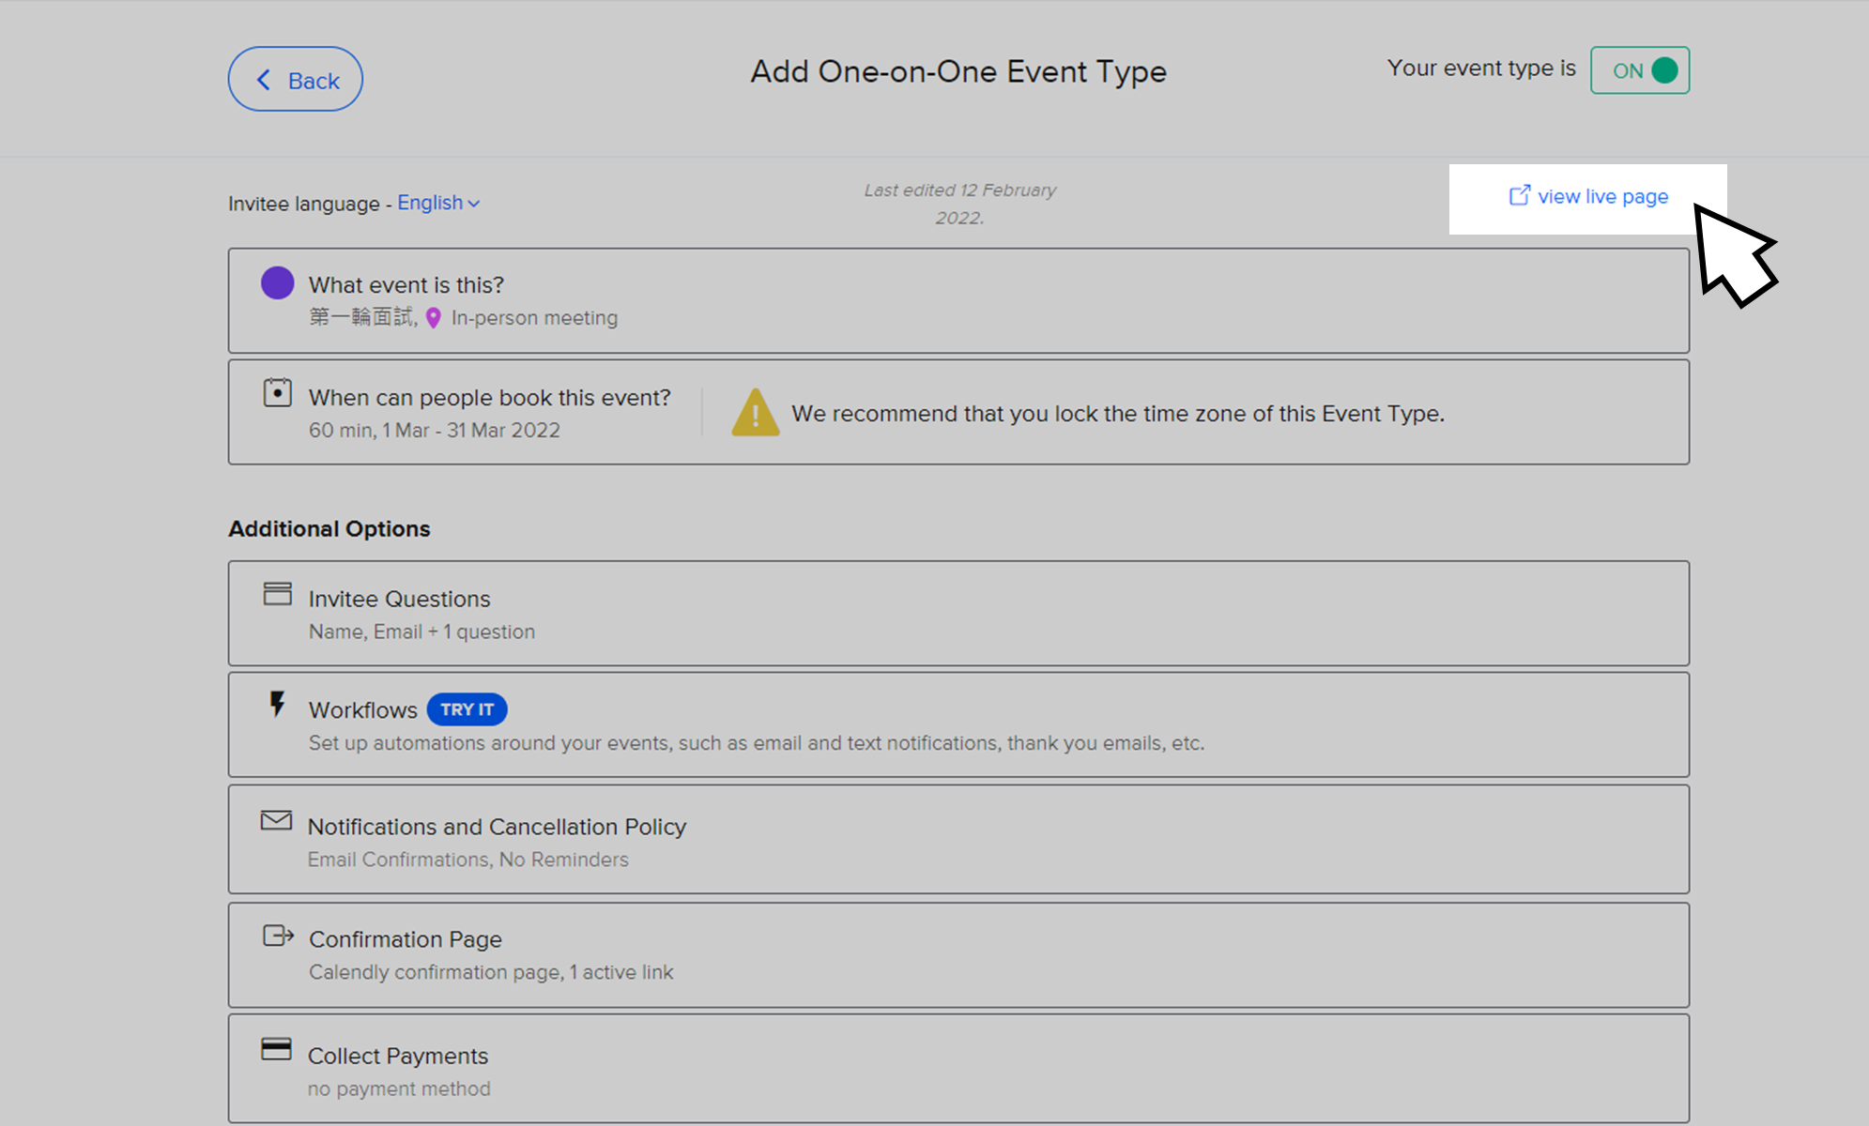Click the Add One-on-One Event Type title
The width and height of the screenshot is (1869, 1126).
(958, 72)
